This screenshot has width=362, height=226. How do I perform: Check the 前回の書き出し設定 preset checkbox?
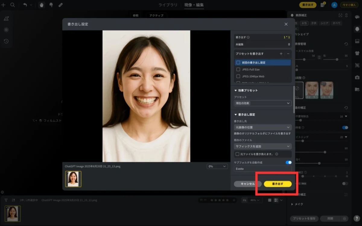(x=238, y=63)
